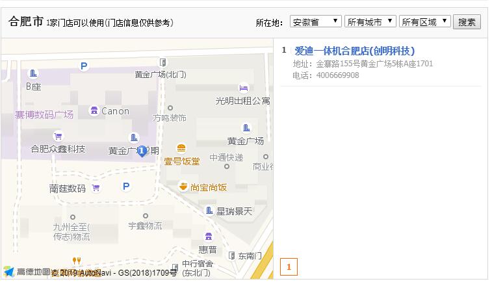Click the 中行宿舍 gate icon
Viewport: 492px width, 288px height.
tap(175, 268)
